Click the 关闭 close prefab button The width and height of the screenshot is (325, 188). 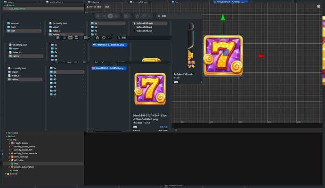107,7
